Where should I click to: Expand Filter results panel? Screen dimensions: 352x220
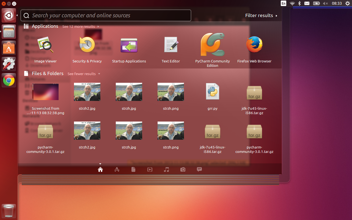point(261,16)
